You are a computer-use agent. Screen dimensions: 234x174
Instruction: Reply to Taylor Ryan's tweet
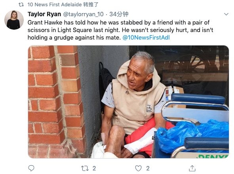click(x=31, y=168)
